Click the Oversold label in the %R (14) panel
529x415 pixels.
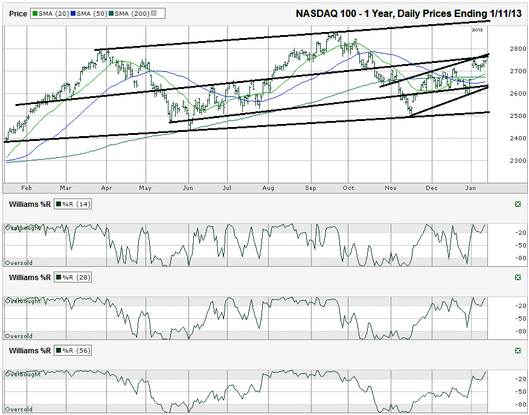19,263
